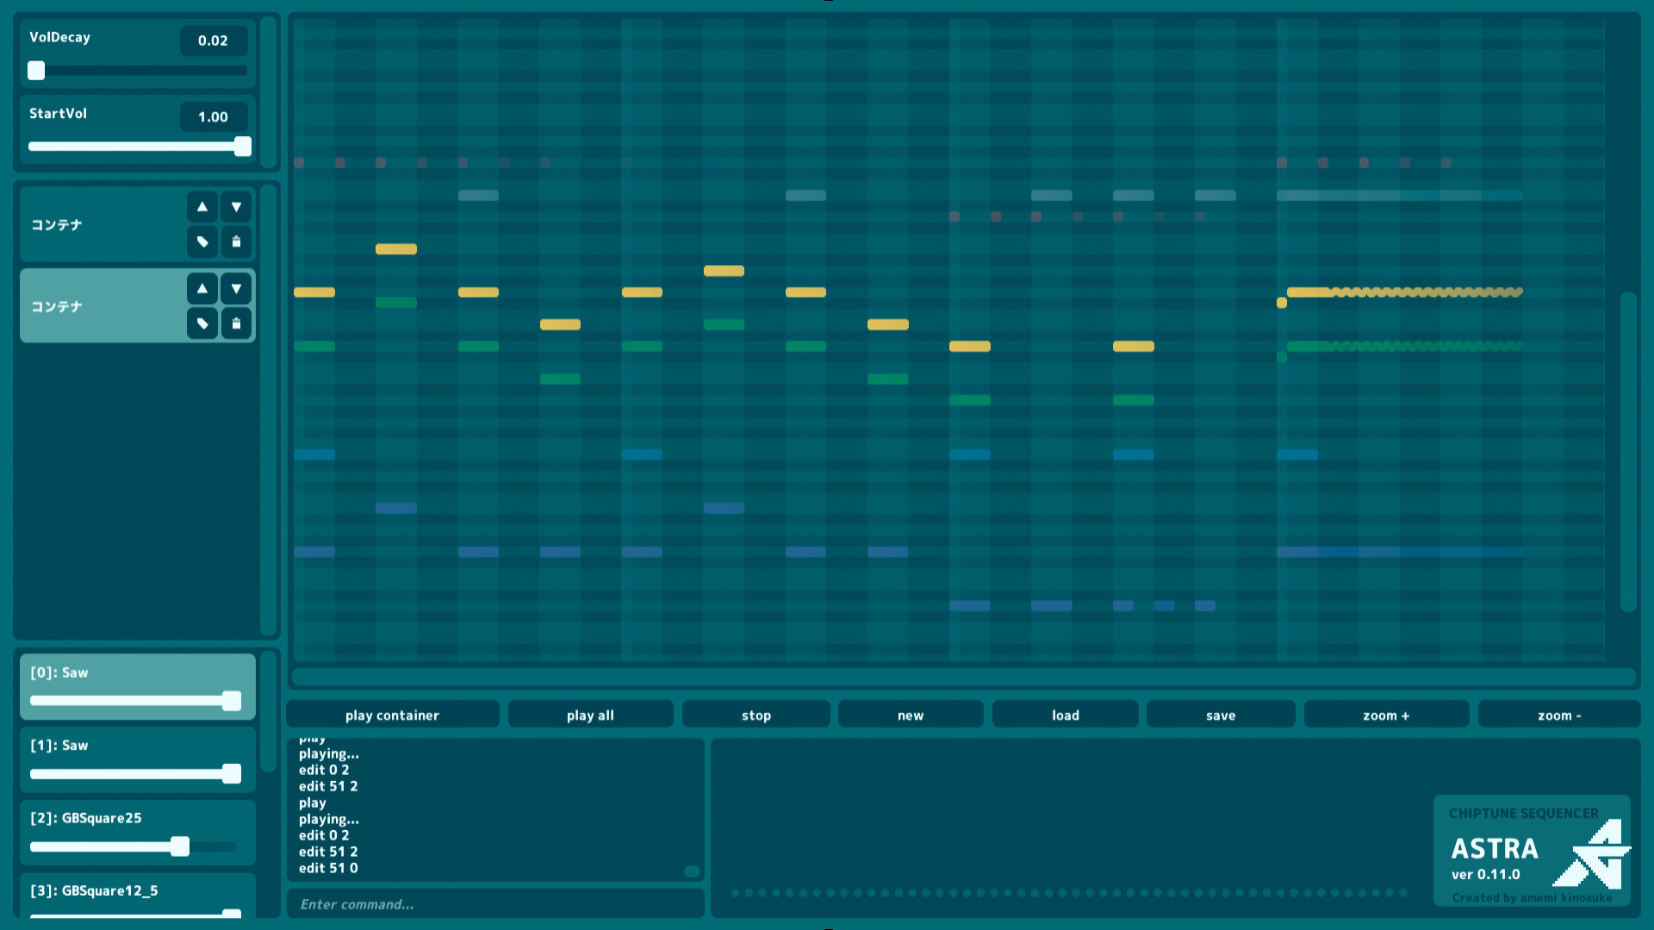Move the selected コンテナ container up
The image size is (1654, 930).
[x=202, y=288]
